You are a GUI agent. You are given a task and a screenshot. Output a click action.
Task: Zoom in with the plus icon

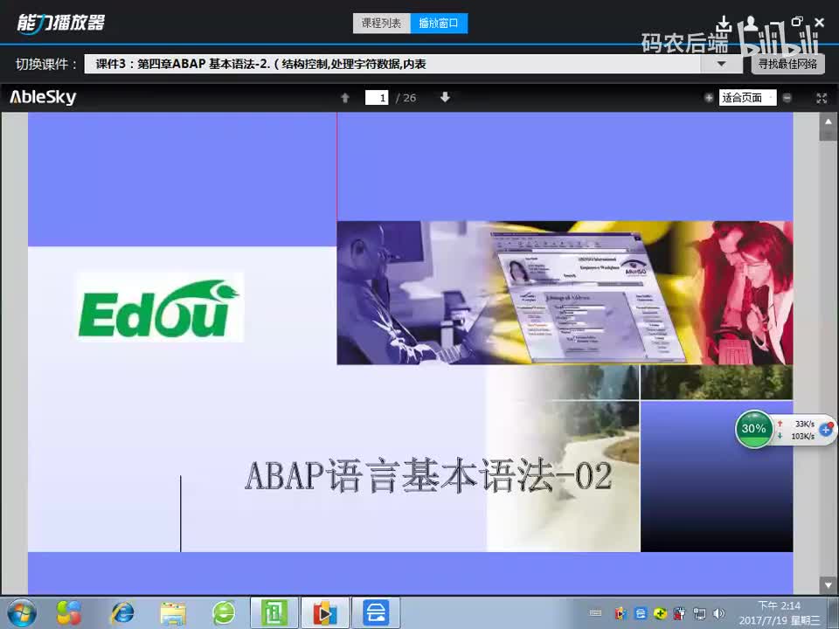[709, 98]
